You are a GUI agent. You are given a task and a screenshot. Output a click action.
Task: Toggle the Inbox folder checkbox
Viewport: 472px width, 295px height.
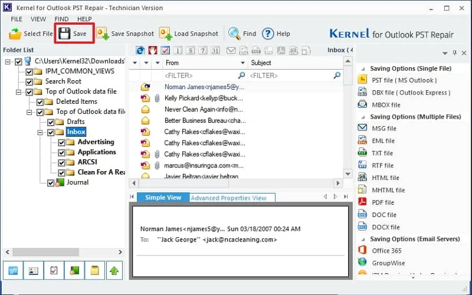pos(51,132)
